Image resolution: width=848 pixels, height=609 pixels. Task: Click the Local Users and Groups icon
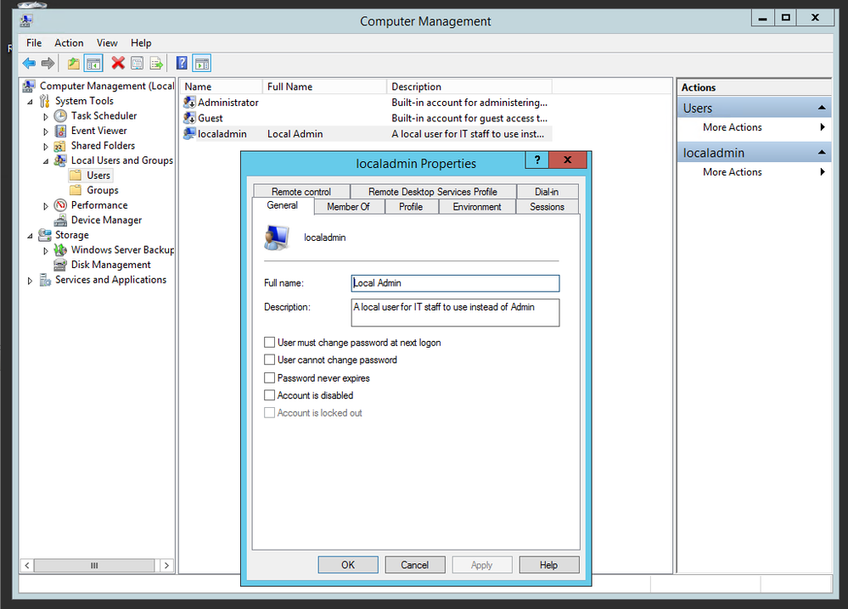[60, 160]
